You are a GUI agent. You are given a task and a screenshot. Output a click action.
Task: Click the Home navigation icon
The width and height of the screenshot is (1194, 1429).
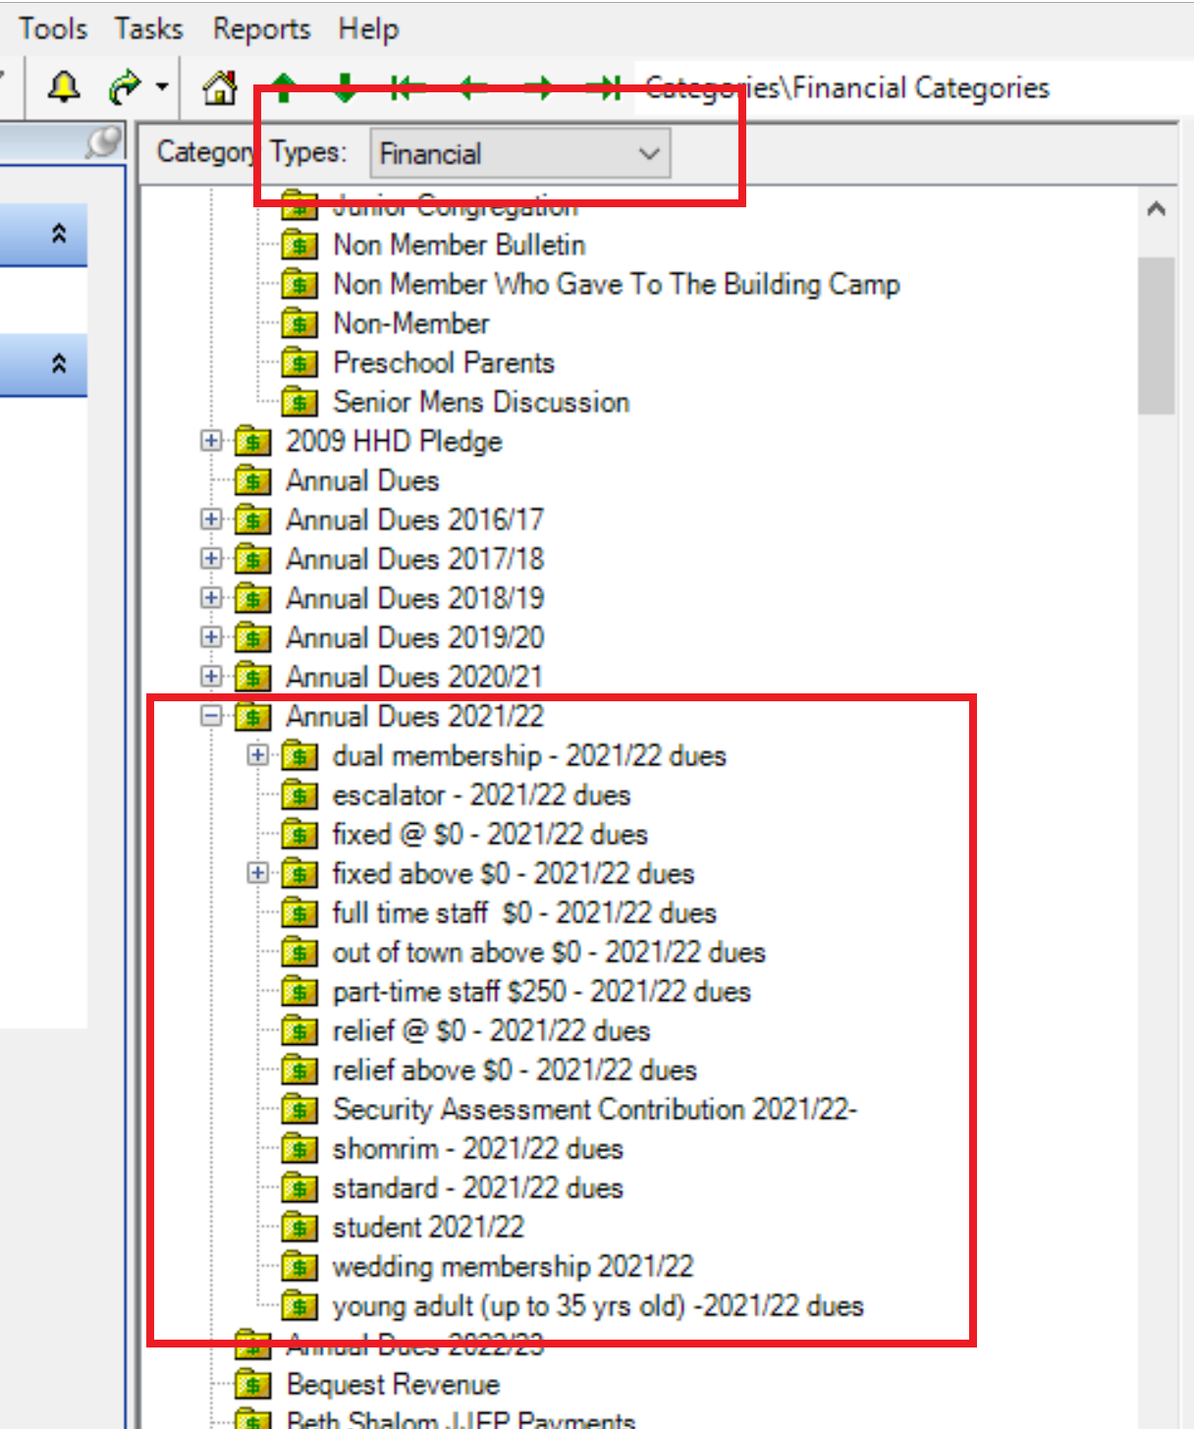218,86
